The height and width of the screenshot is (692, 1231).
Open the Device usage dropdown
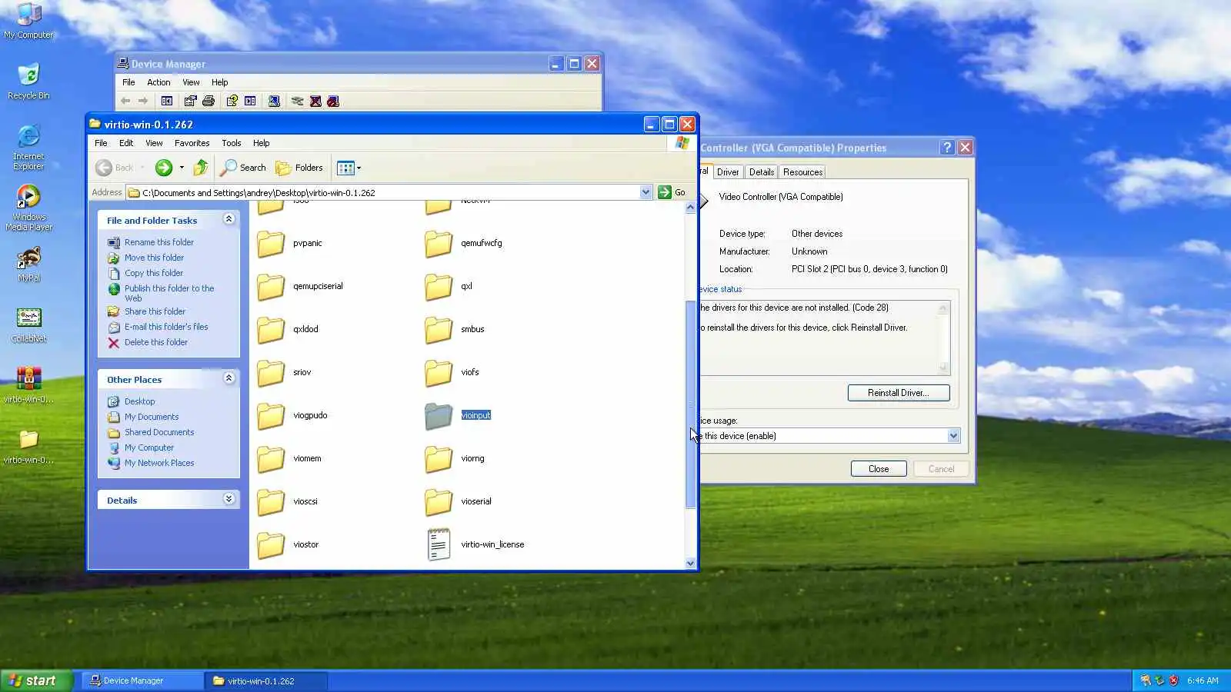point(953,436)
